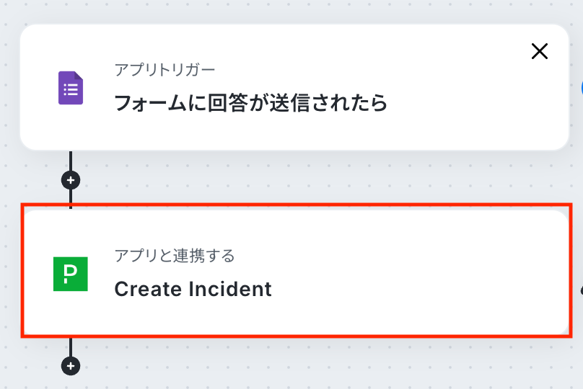Viewport: 583px width, 389px height.
Task: Click the purple Google Forms icon
Action: click(71, 89)
